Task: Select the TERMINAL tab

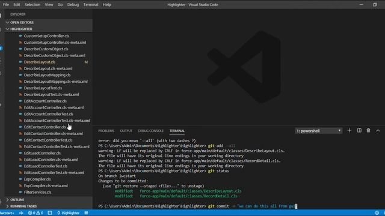Action: (x=177, y=131)
